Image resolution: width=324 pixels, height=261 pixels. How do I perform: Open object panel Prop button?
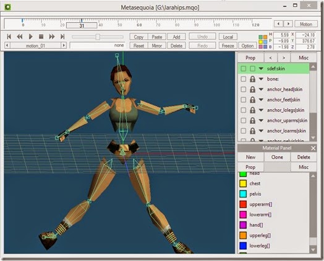250,58
